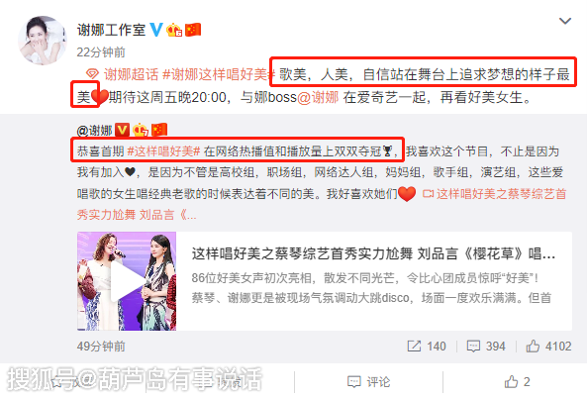Open the #这样唱好美# hashtag in the repost
Image resolution: width=587 pixels, height=398 pixels.
click(x=164, y=151)
